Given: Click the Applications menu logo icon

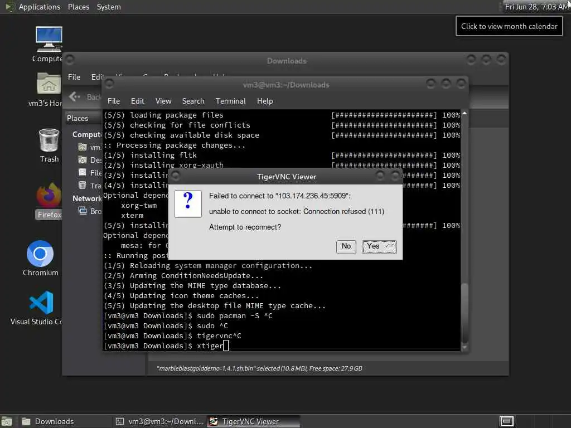Looking at the screenshot, I should (10, 7).
